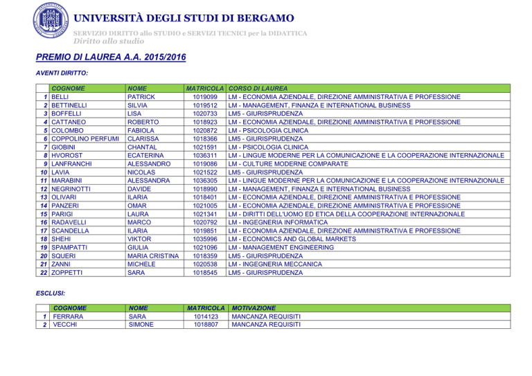Click the name 'NICOLAS'
The image size is (532, 376).
pos(141,172)
